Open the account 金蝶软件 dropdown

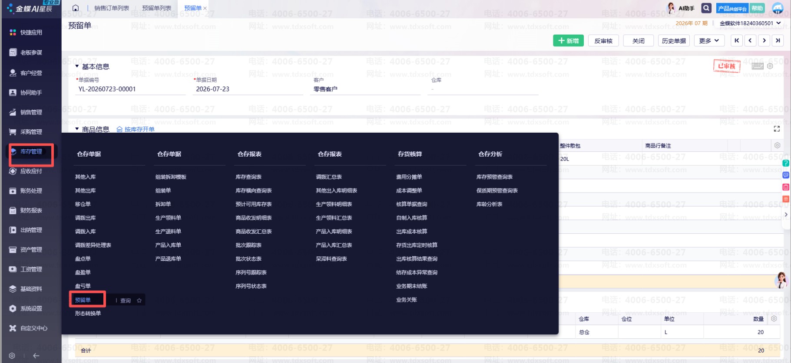pos(750,23)
